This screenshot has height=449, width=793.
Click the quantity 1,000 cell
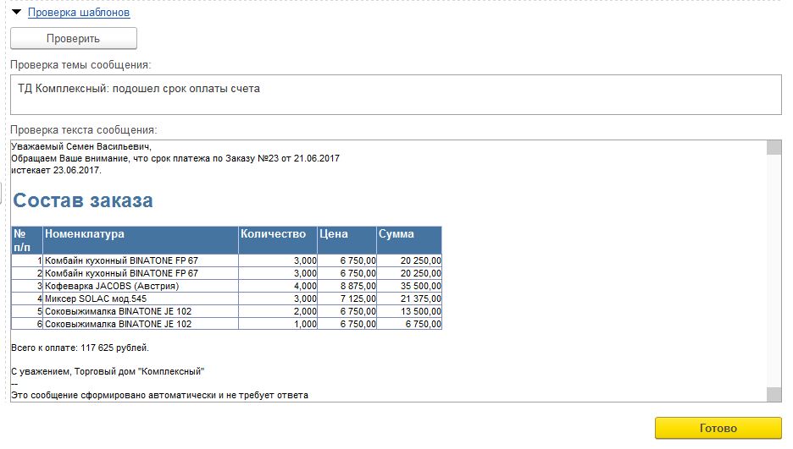coord(278,324)
